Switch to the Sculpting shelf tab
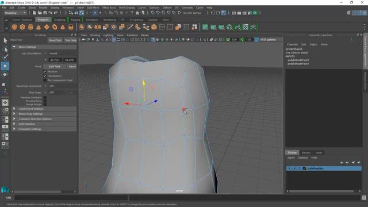Screen dimensions: 368x207 (60, 20)
